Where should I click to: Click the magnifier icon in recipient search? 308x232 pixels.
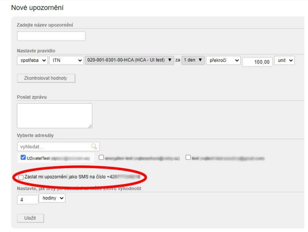coord(94,146)
